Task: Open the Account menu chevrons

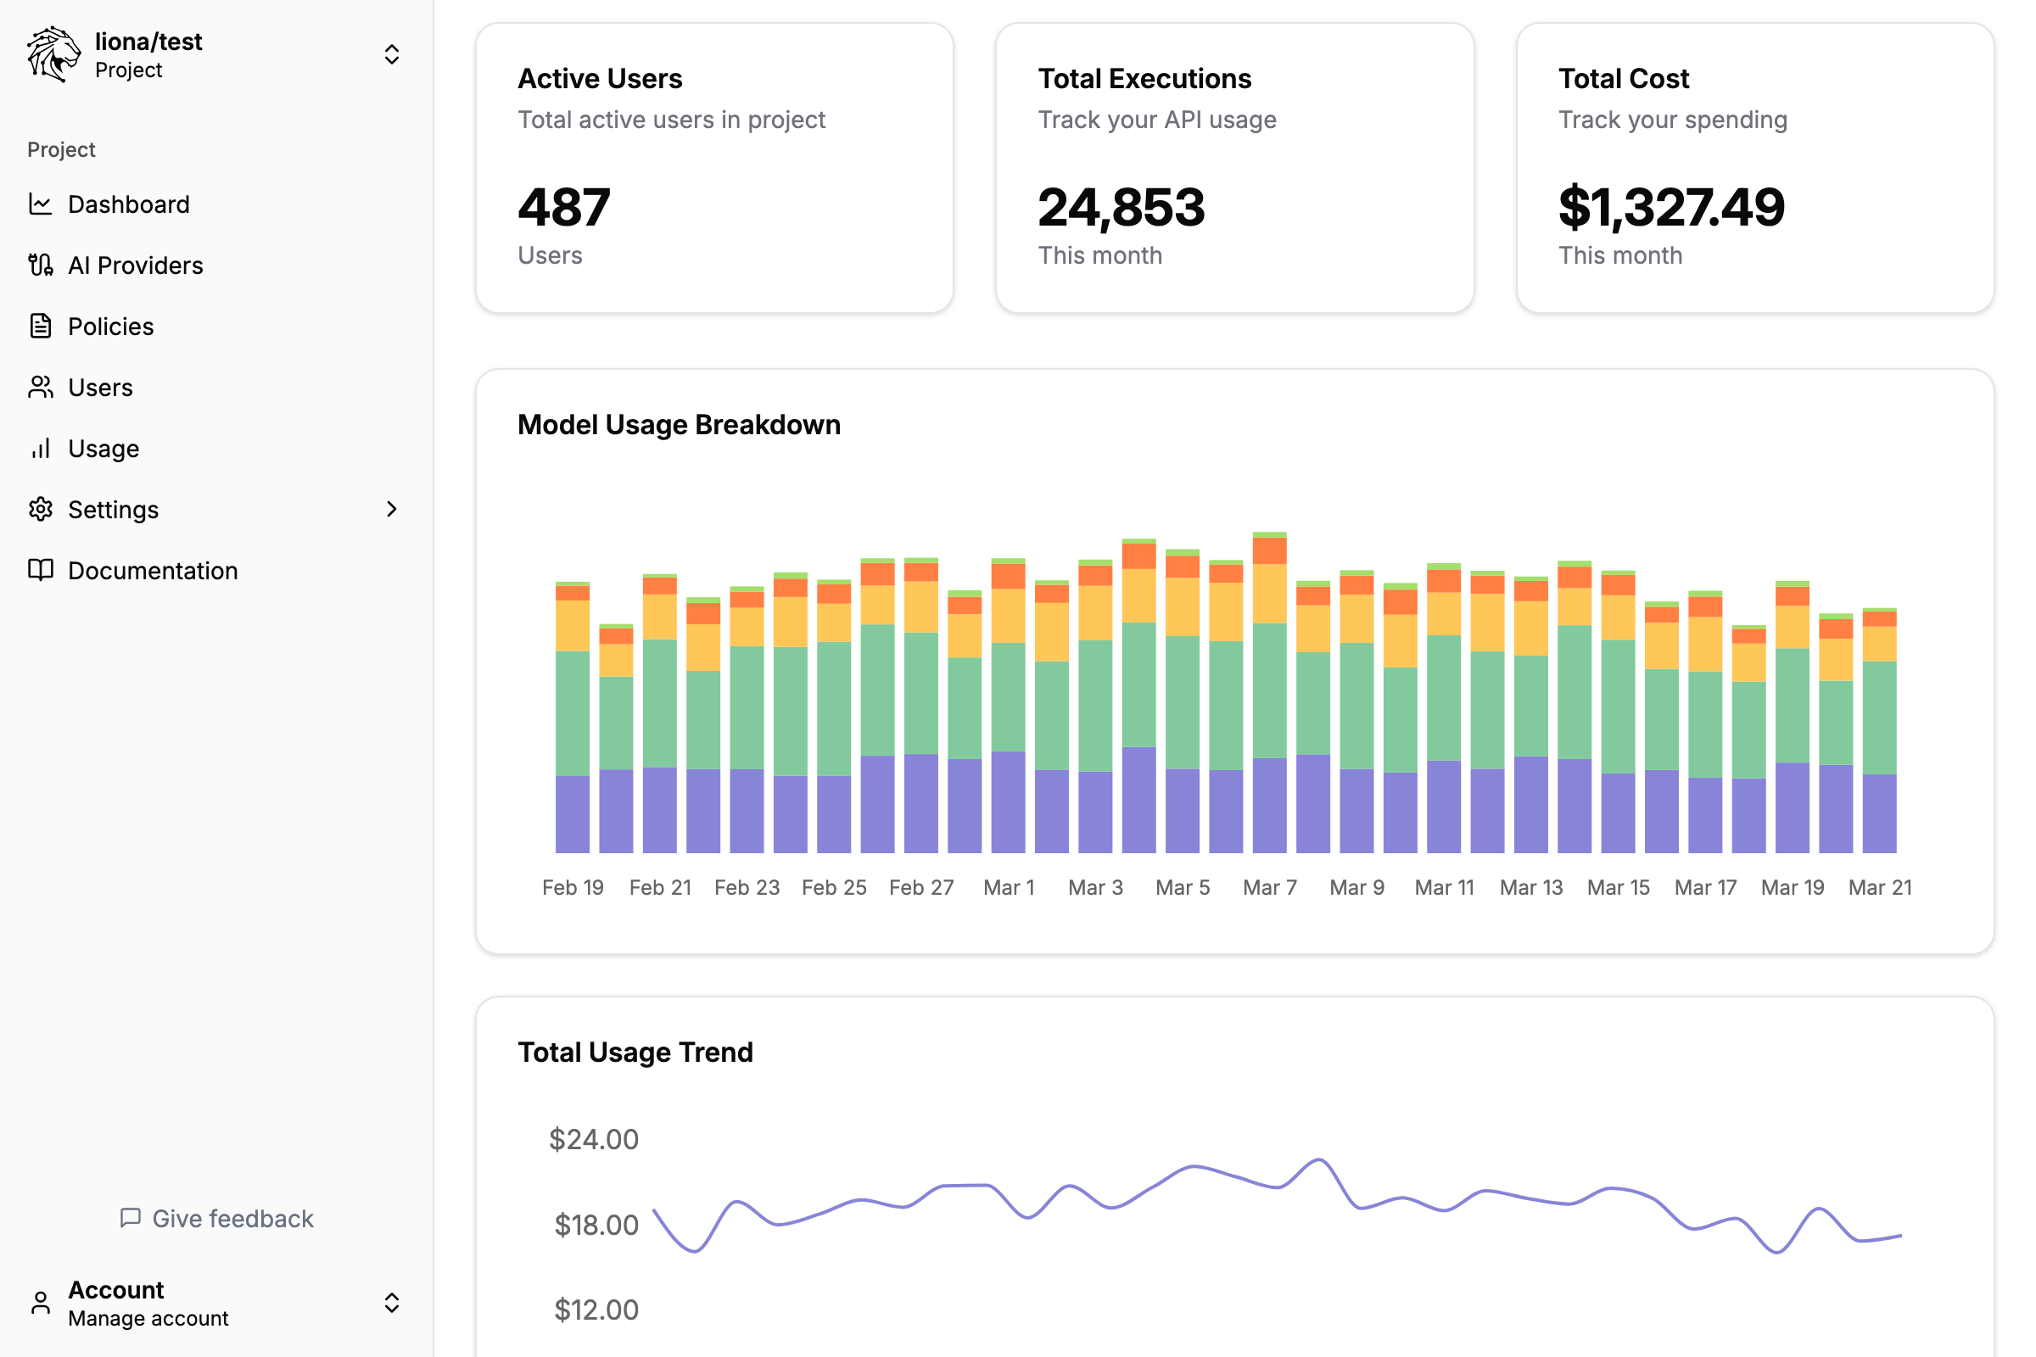Action: pos(391,1303)
